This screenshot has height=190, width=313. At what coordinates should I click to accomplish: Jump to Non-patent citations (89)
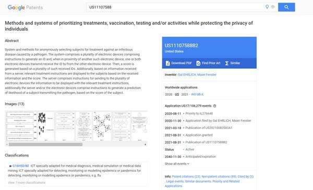point(219,176)
